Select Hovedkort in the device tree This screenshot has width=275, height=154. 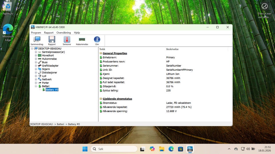point(48,56)
